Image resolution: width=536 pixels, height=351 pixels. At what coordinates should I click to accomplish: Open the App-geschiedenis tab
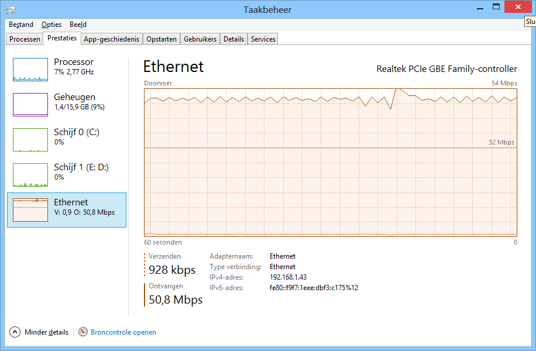coord(111,39)
